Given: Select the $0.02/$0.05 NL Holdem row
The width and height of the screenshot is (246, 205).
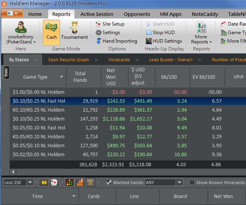Looking at the screenshot, I should pyautogui.click(x=128, y=155).
